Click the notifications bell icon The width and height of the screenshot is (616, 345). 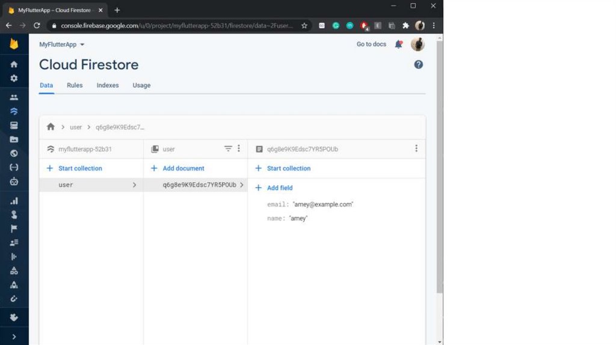tap(398, 44)
